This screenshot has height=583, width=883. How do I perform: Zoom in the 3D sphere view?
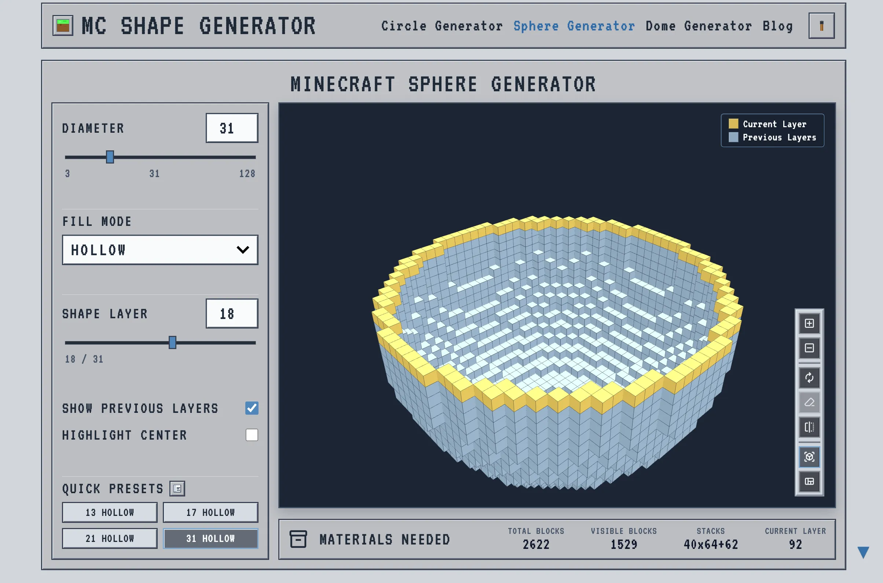coord(809,323)
